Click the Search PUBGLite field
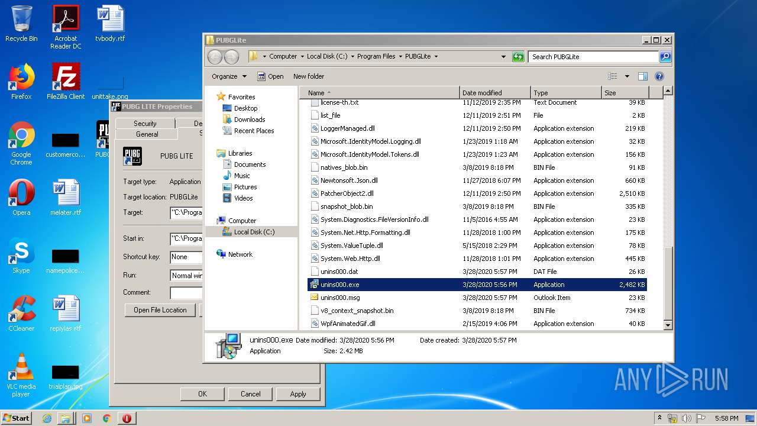This screenshot has height=426, width=757. click(x=593, y=57)
